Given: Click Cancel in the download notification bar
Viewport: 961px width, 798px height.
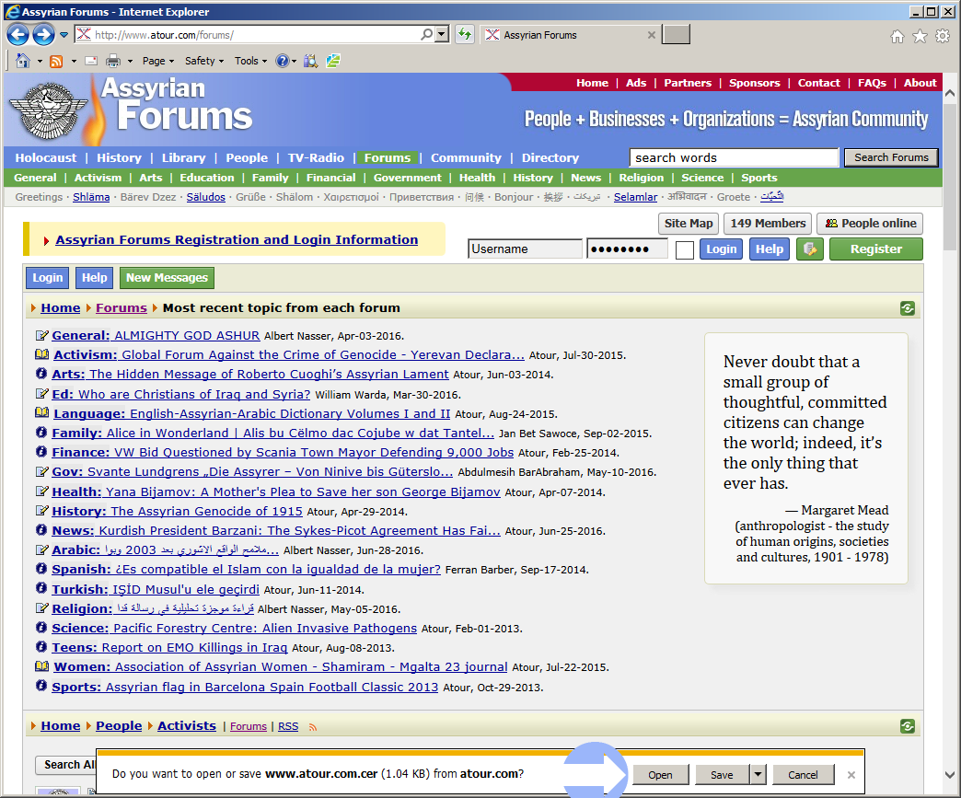Looking at the screenshot, I should (803, 775).
